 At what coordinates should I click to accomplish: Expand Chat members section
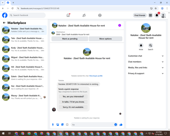pyautogui.click(x=146, y=62)
